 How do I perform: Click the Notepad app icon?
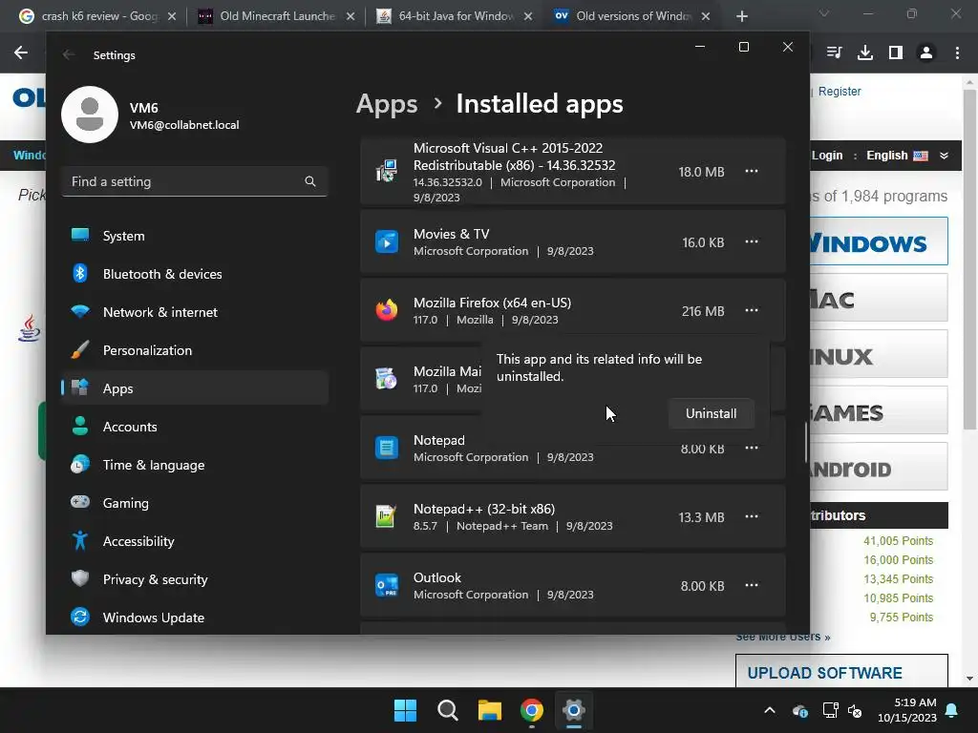387,449
